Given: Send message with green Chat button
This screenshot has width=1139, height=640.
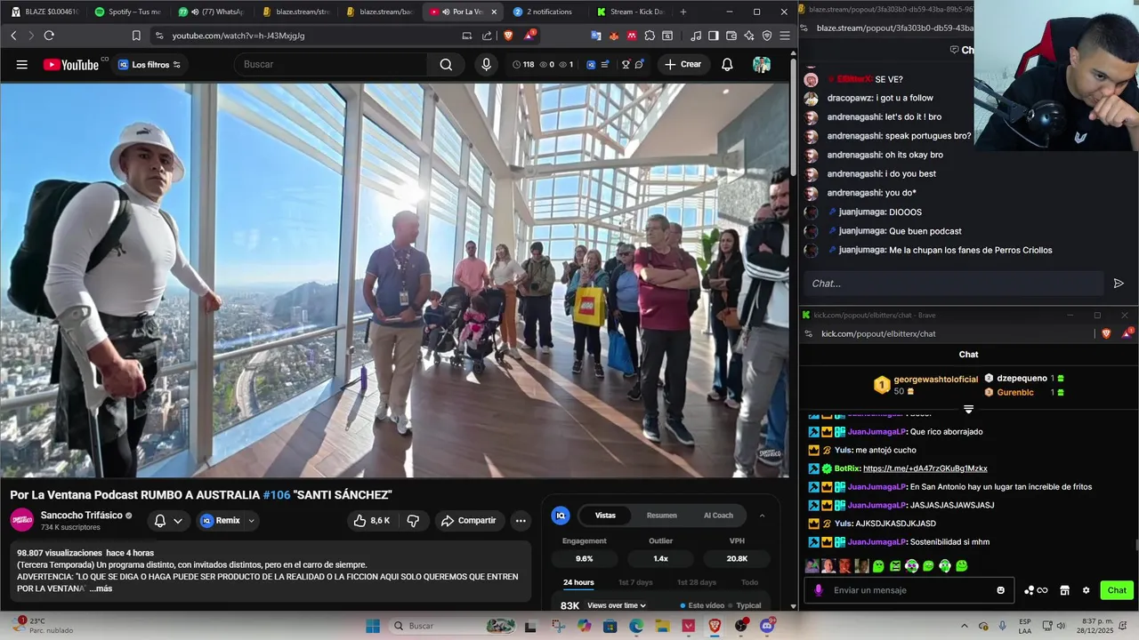Looking at the screenshot, I should coord(1117,590).
